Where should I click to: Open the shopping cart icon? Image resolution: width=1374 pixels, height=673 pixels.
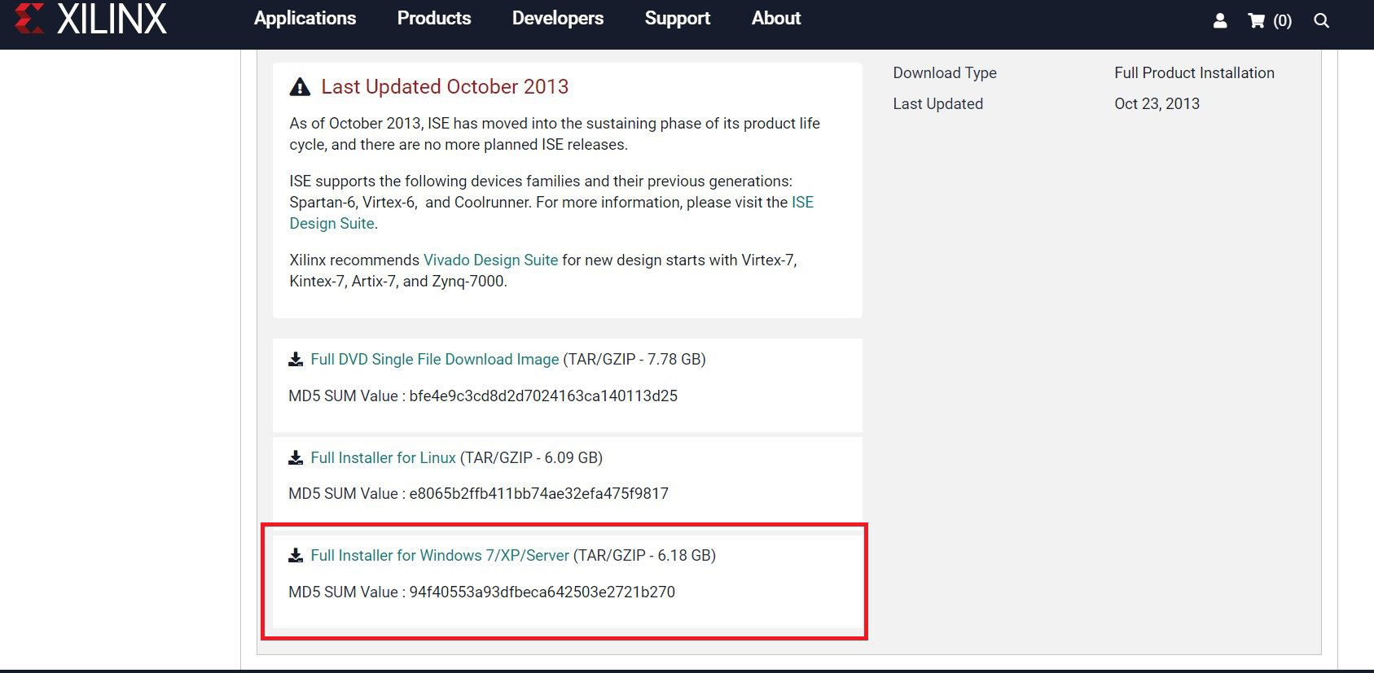(x=1256, y=20)
